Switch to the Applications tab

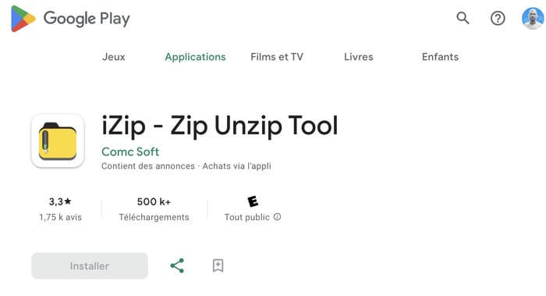click(195, 57)
